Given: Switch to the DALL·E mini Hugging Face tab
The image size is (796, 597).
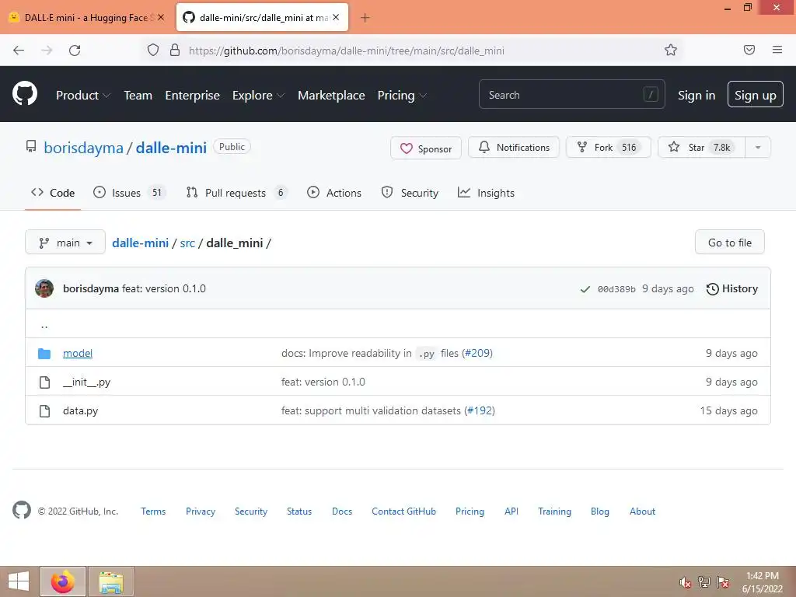Looking at the screenshot, I should coord(87,18).
